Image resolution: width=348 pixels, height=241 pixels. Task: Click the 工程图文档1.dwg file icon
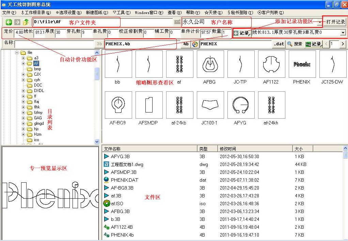click(107, 164)
